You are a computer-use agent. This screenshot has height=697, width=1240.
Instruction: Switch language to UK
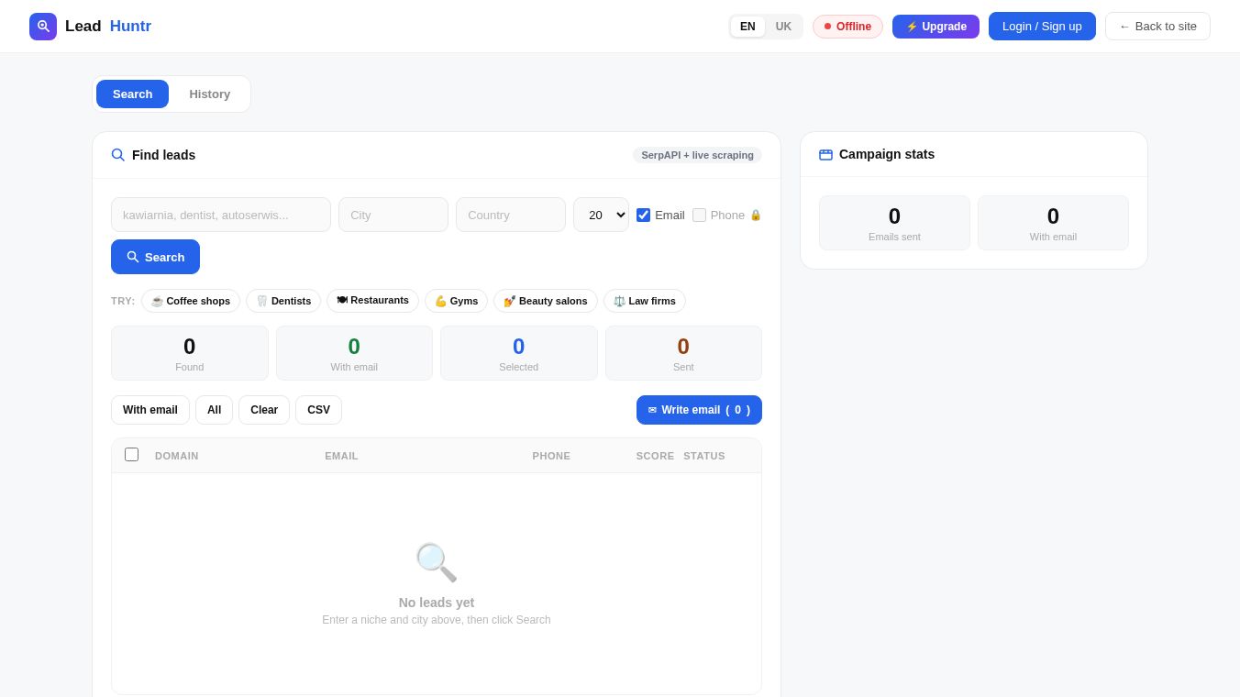(x=783, y=27)
